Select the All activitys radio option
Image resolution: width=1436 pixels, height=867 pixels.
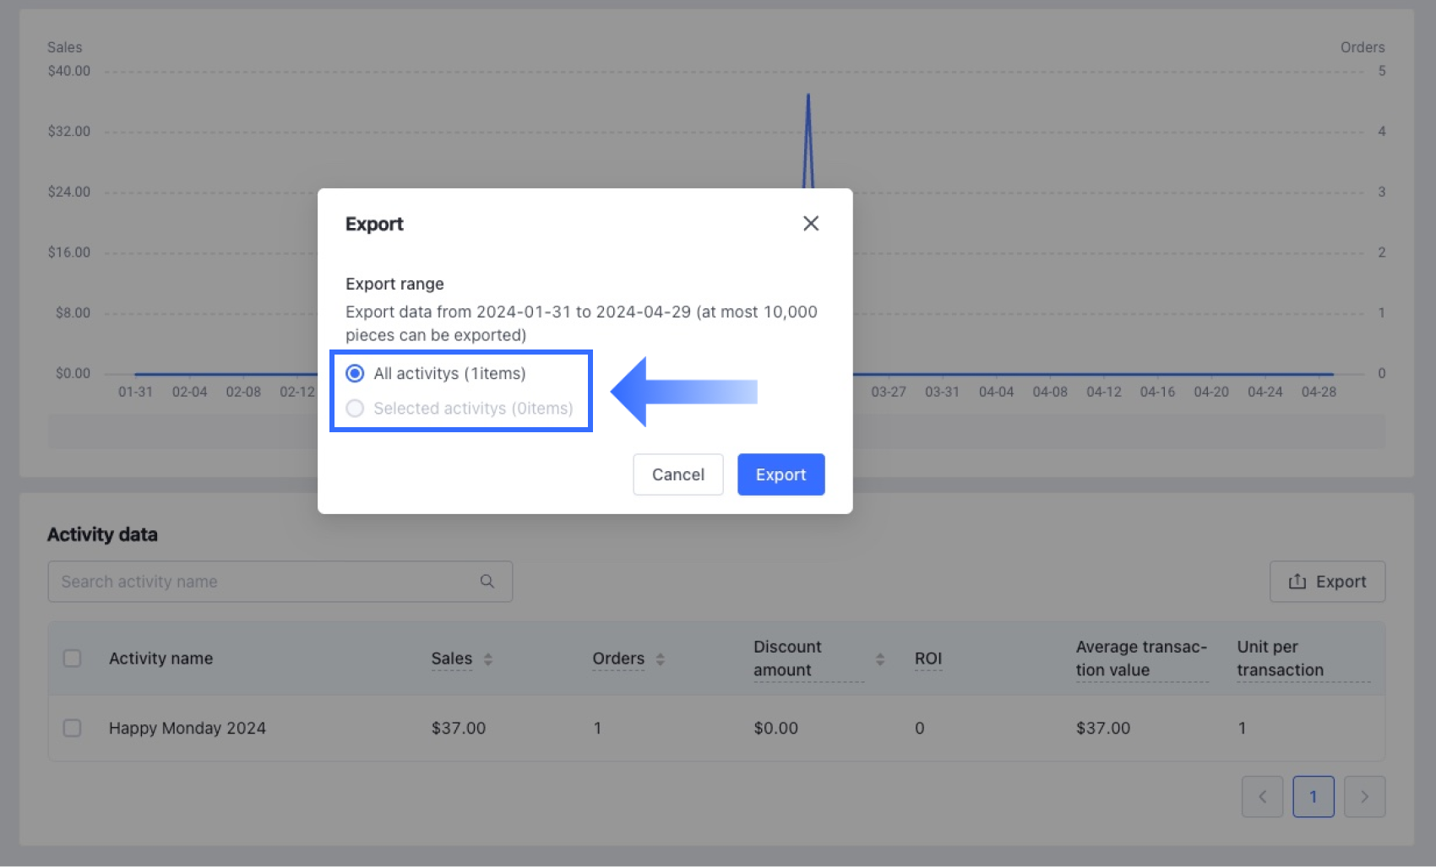point(356,373)
